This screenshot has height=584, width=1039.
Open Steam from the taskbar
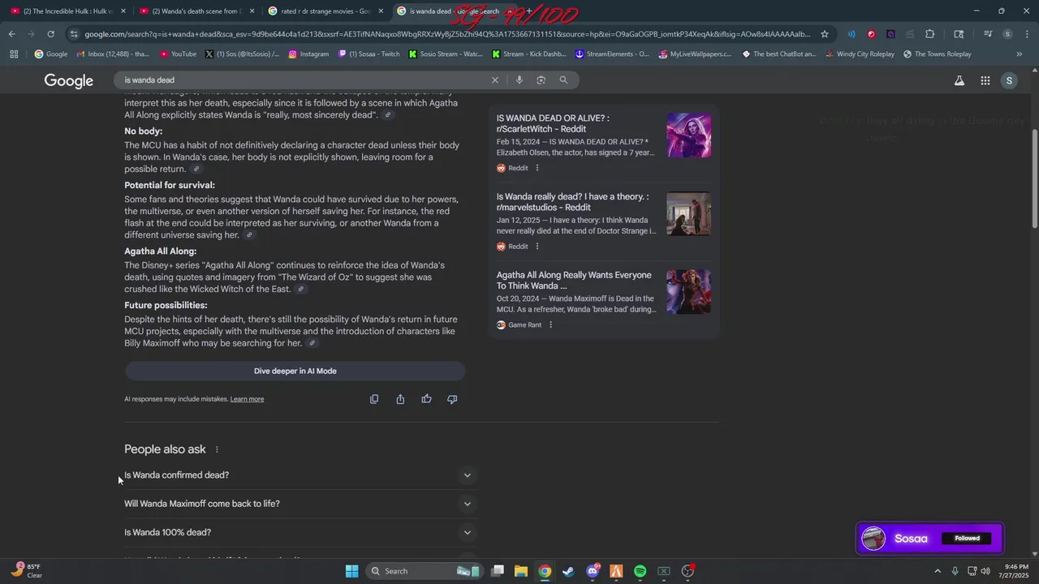(568, 571)
